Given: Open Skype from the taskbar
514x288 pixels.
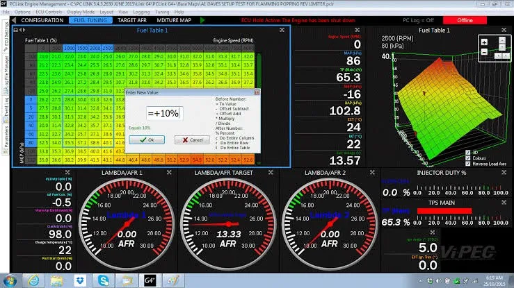Looking at the screenshot, I should coord(103,280).
